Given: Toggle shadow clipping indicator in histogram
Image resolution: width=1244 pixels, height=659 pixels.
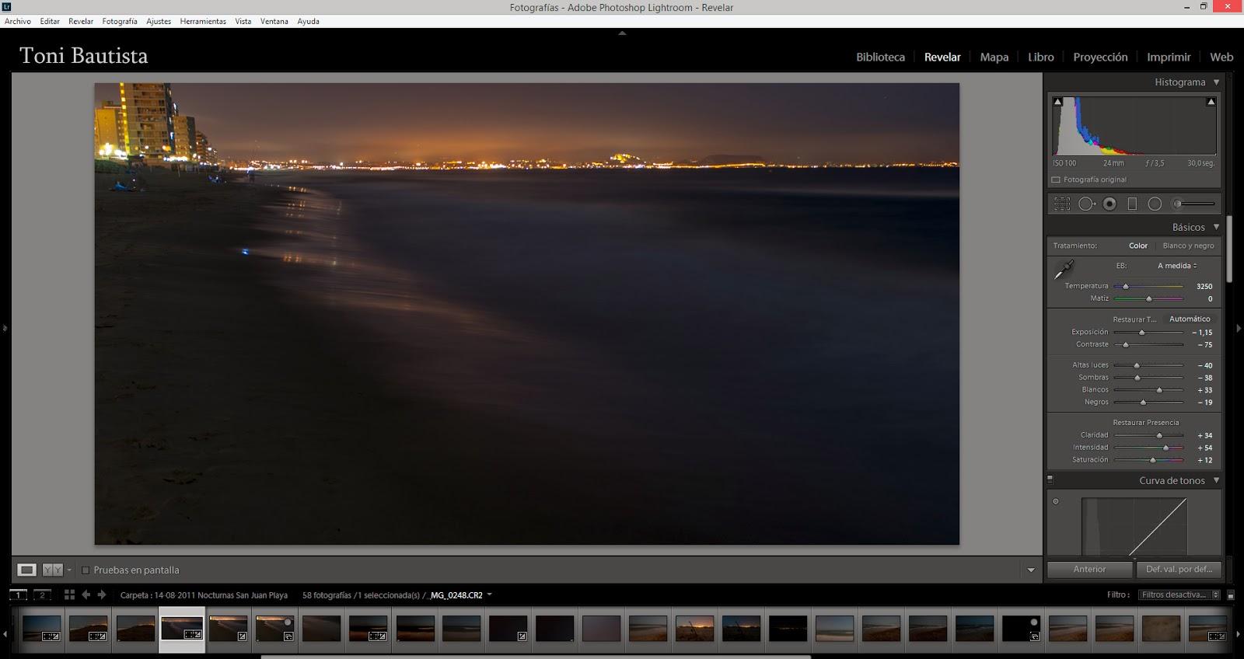Looking at the screenshot, I should [x=1057, y=102].
